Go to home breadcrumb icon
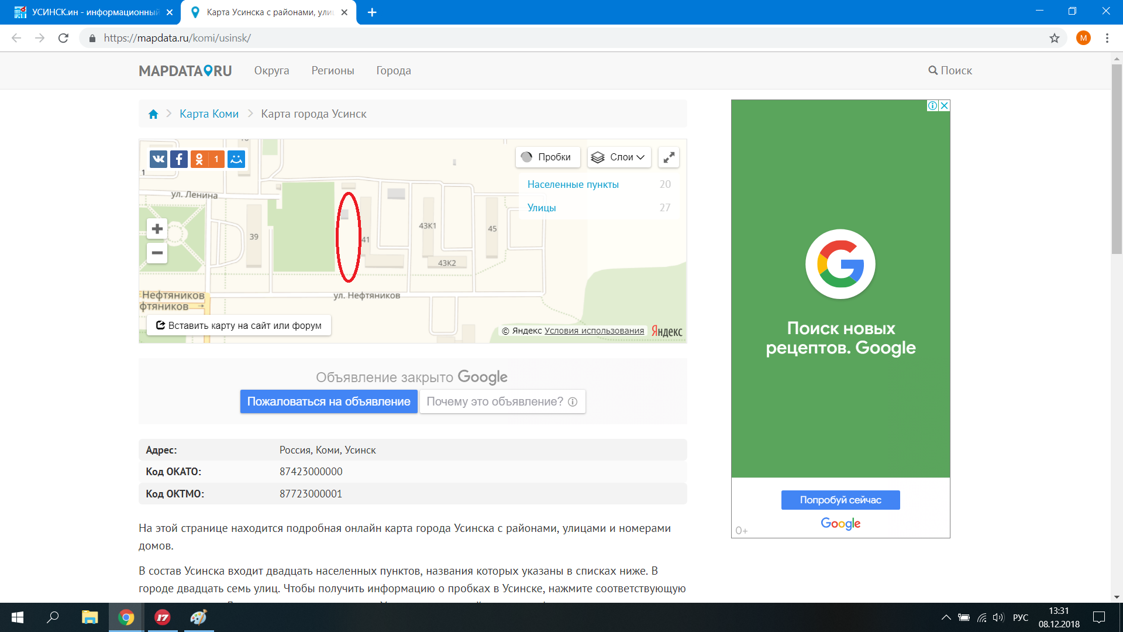The image size is (1123, 632). click(x=153, y=114)
